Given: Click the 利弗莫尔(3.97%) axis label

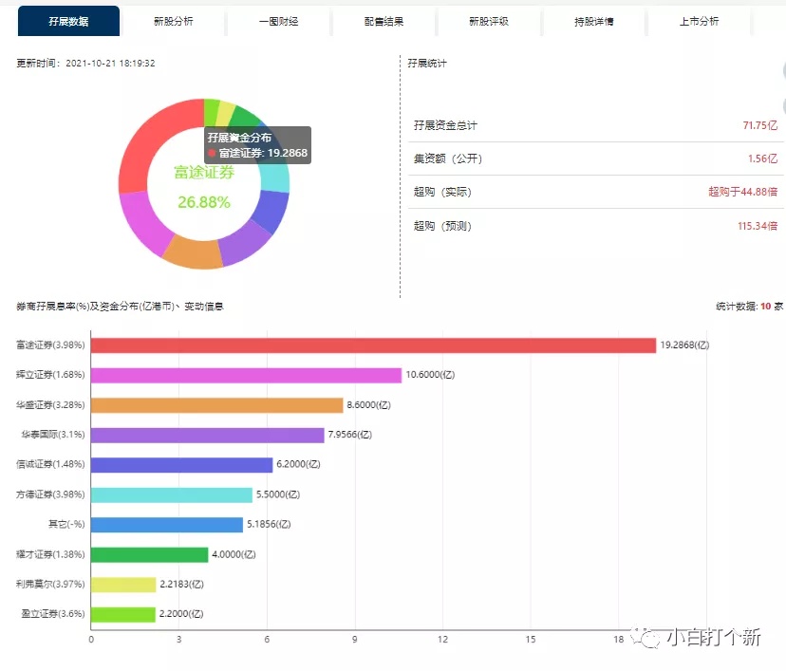Looking at the screenshot, I should pyautogui.click(x=50, y=584).
